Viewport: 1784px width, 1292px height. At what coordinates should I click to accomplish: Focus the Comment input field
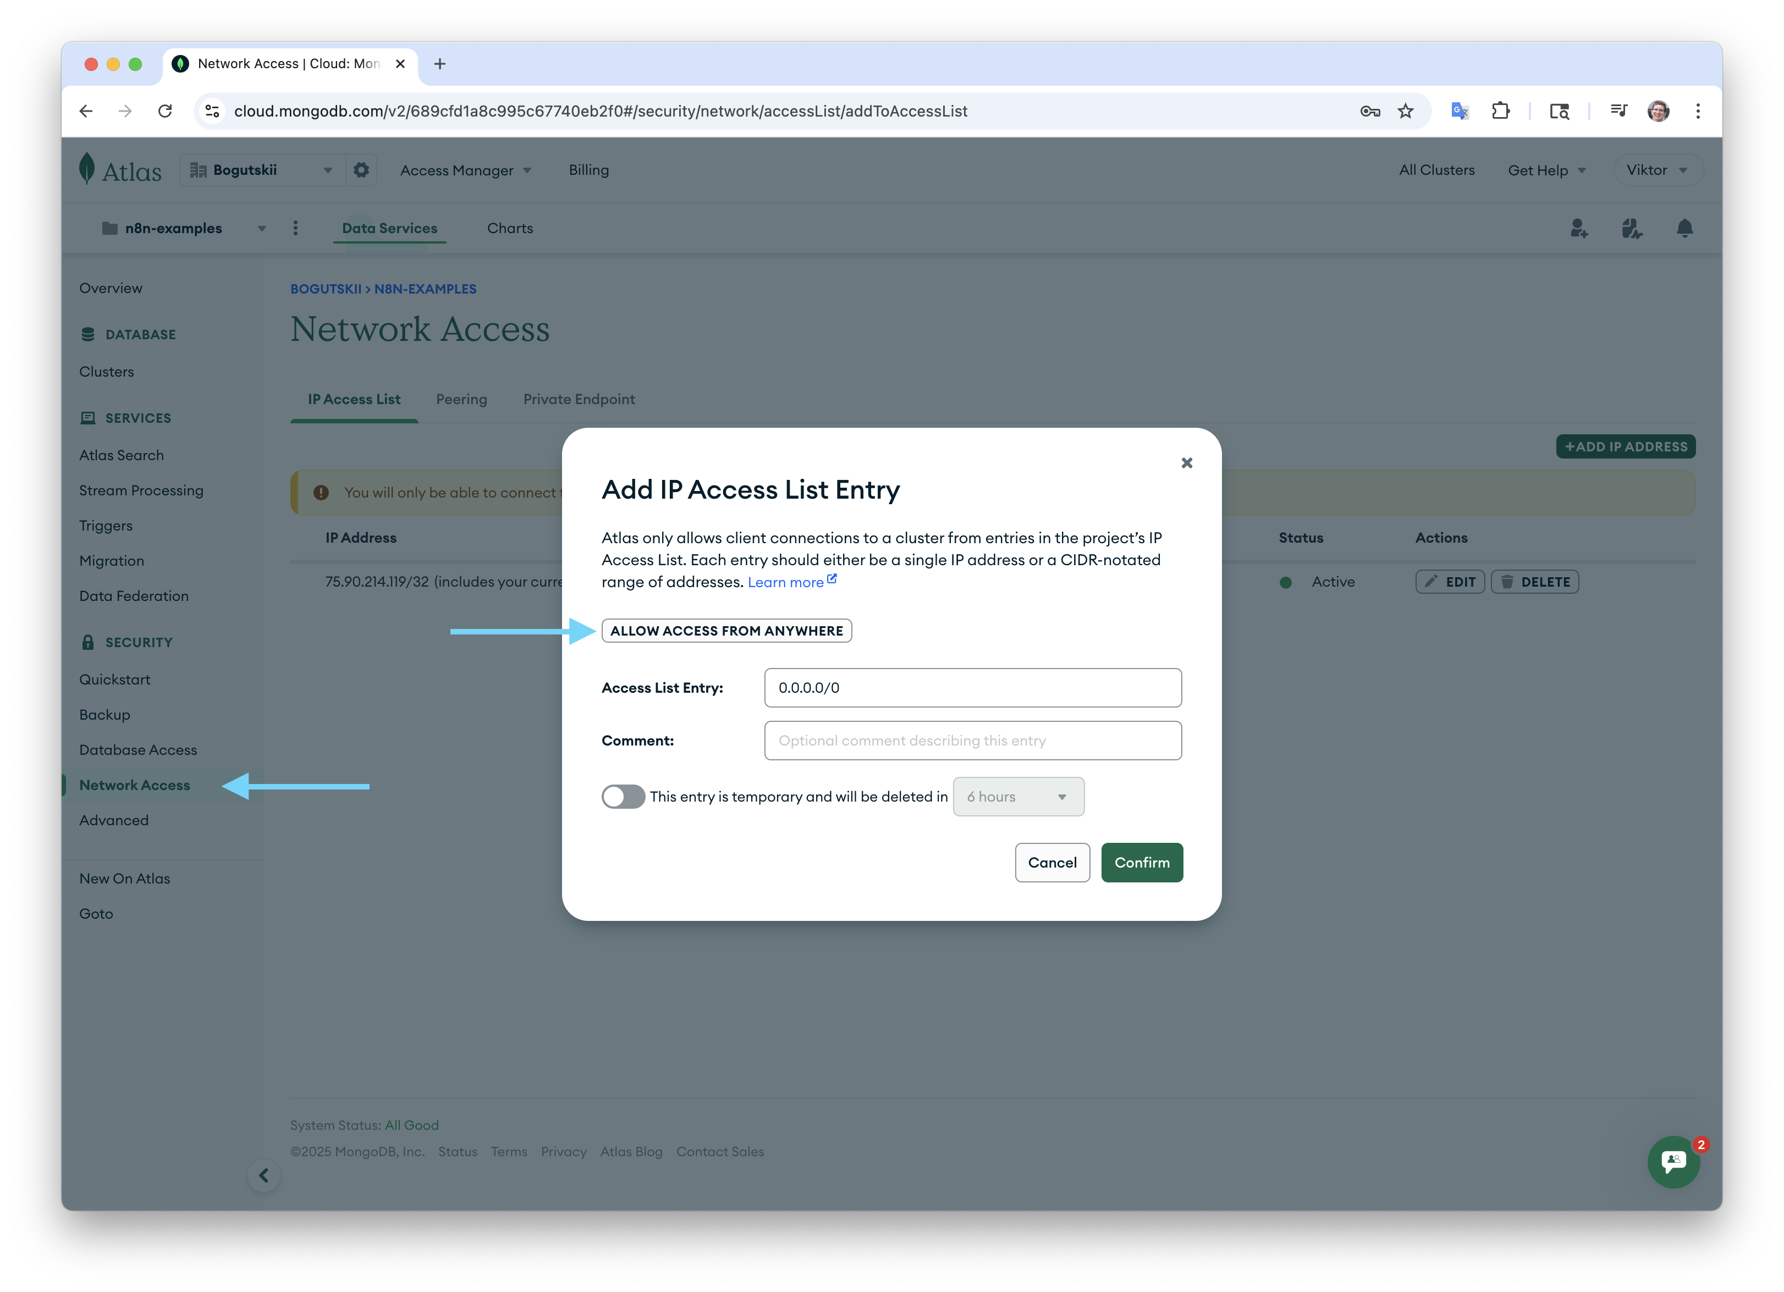972,741
